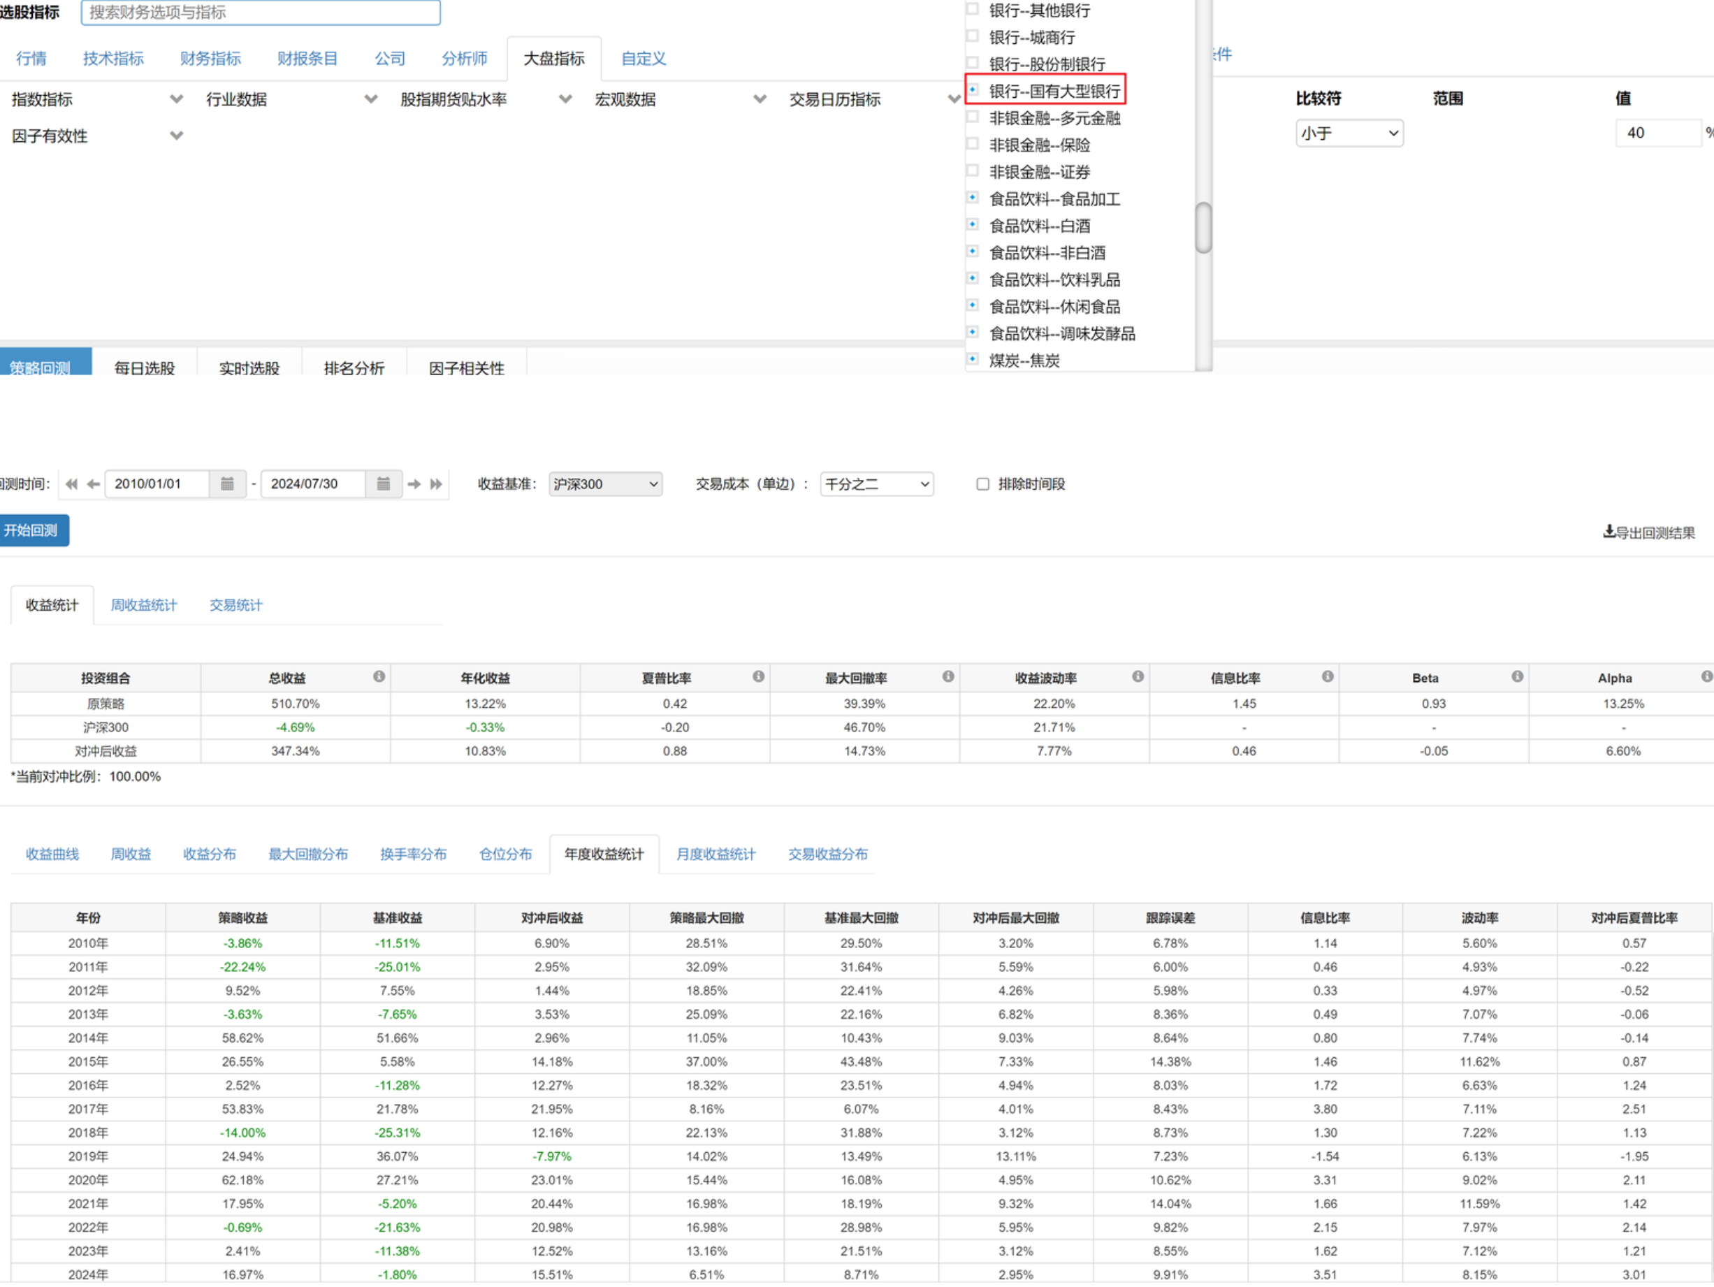This screenshot has width=1714, height=1287.
Task: Uncheck 食品饮料--白酒 industry option
Action: (973, 225)
